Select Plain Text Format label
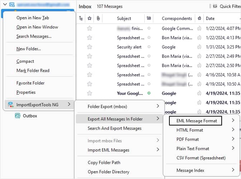 193,149
